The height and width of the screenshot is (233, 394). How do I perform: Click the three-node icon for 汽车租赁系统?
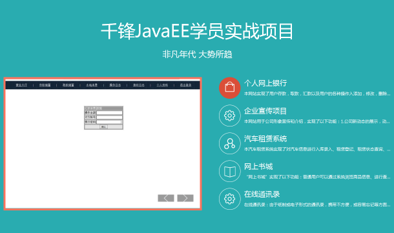(x=230, y=143)
